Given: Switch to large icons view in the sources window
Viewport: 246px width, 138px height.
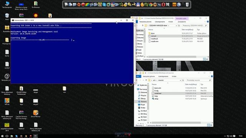Looking at the screenshot, I should point(211,125).
